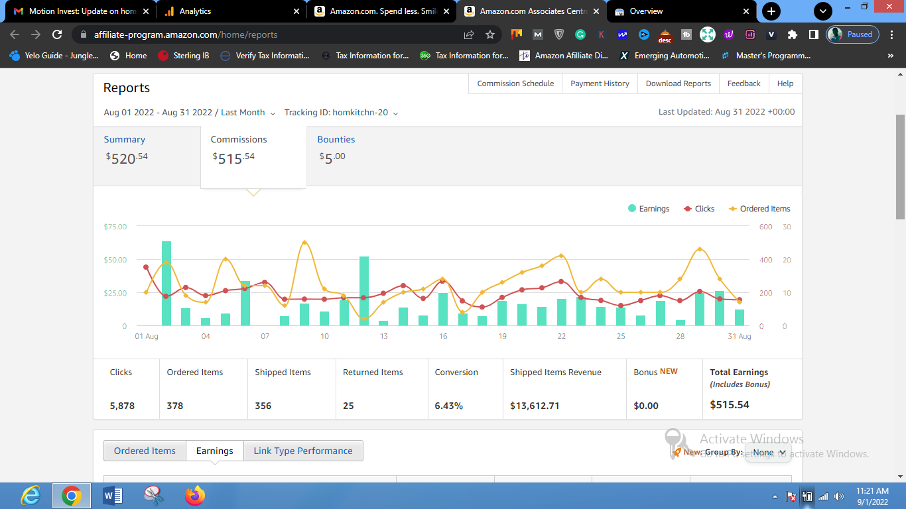Toggle the browser side panel icon

(x=813, y=34)
